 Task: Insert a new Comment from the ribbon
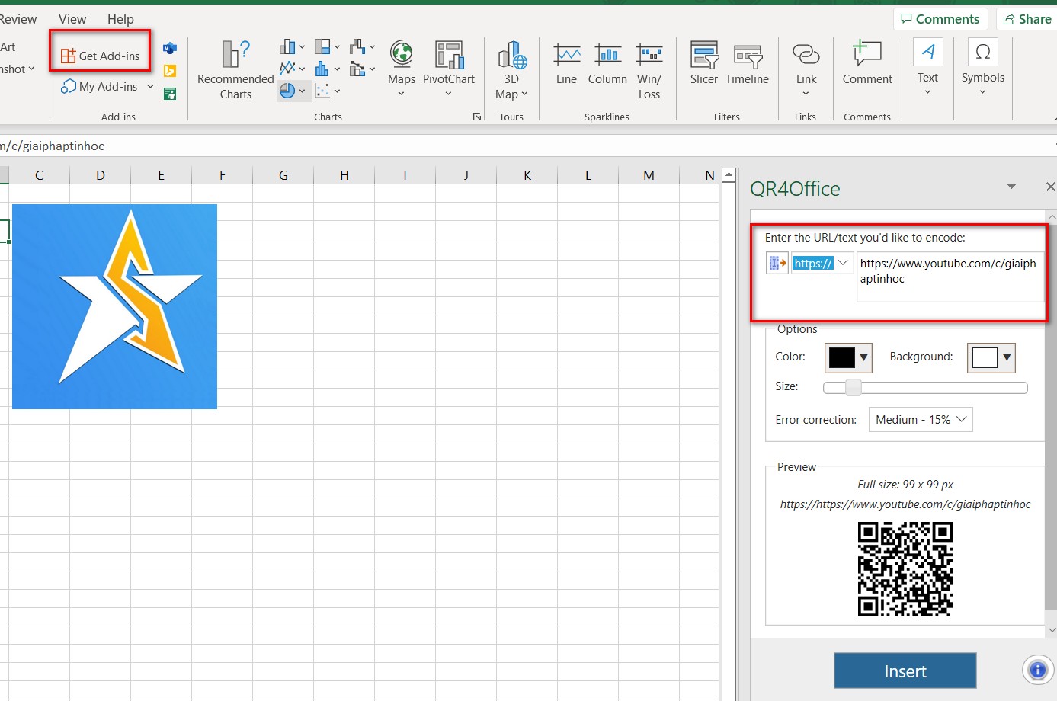pos(867,63)
